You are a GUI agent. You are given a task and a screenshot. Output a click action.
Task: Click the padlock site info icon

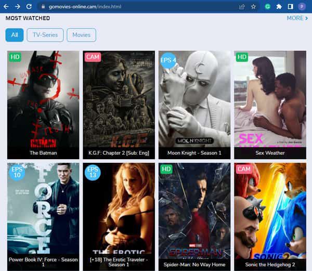[43, 7]
